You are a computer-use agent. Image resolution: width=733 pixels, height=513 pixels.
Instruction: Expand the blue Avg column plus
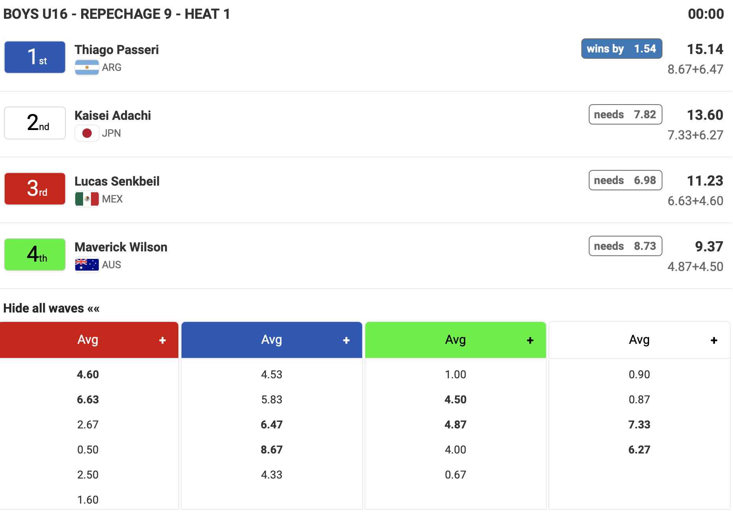pyautogui.click(x=346, y=340)
